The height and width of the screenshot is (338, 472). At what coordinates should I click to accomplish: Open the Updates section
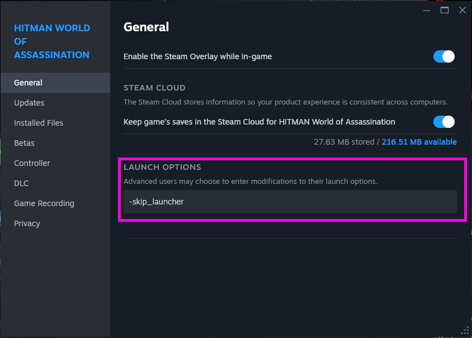tap(29, 103)
